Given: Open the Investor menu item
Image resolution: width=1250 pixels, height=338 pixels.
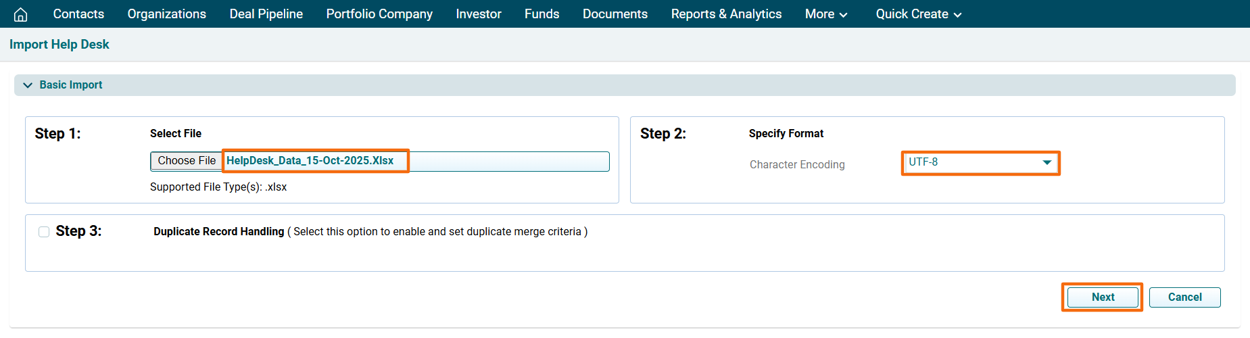Looking at the screenshot, I should point(478,14).
